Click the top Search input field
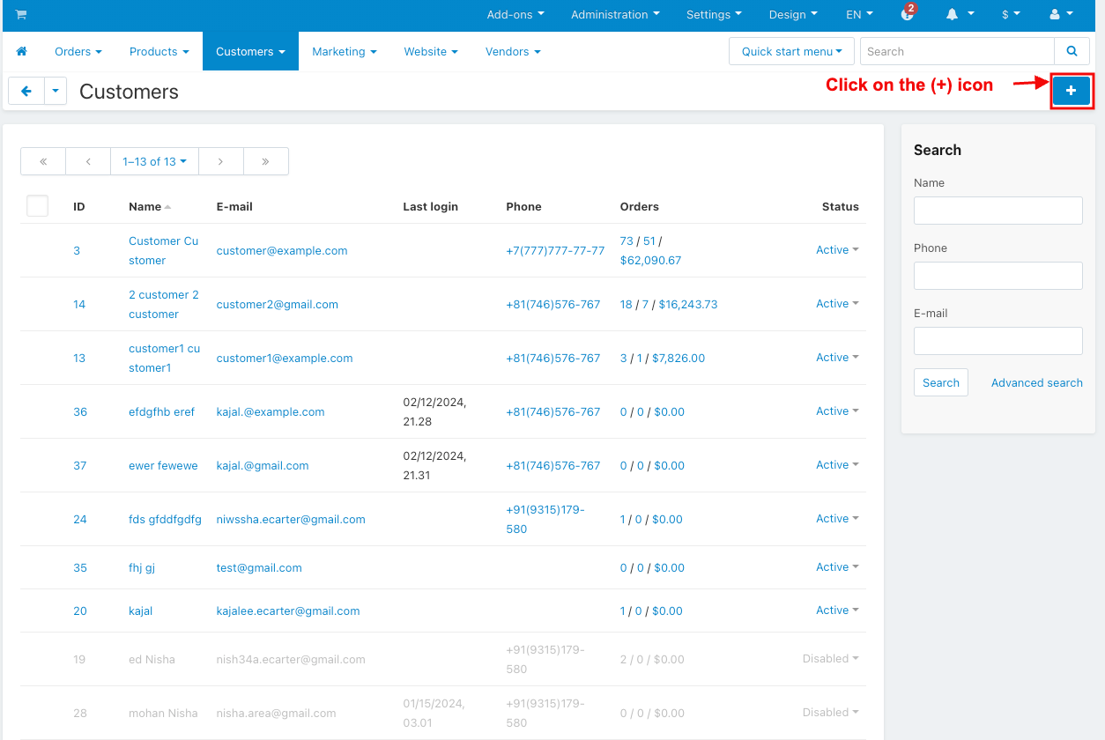Viewport: 1105px width, 740px height. point(957,51)
